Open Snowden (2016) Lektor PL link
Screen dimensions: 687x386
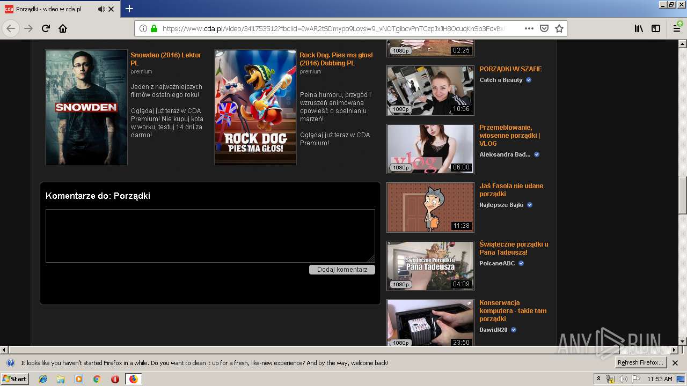pyautogui.click(x=166, y=59)
